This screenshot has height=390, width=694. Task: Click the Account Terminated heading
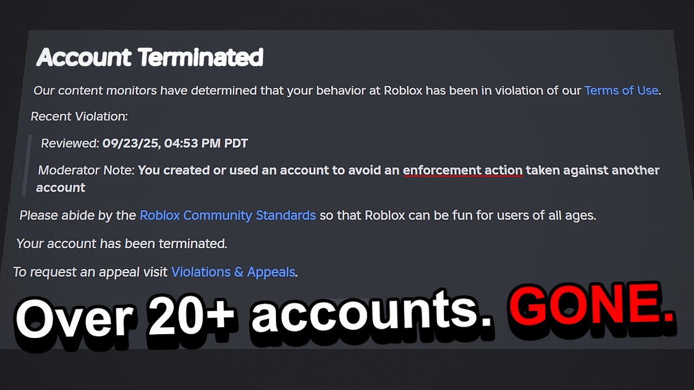tap(150, 57)
